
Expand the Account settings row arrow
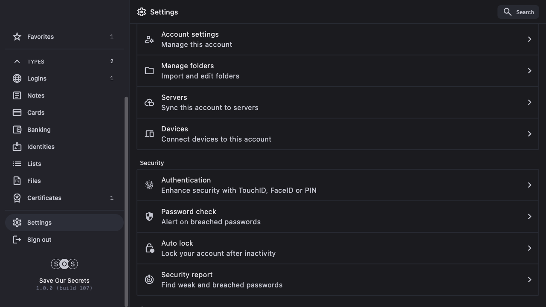[x=529, y=39]
